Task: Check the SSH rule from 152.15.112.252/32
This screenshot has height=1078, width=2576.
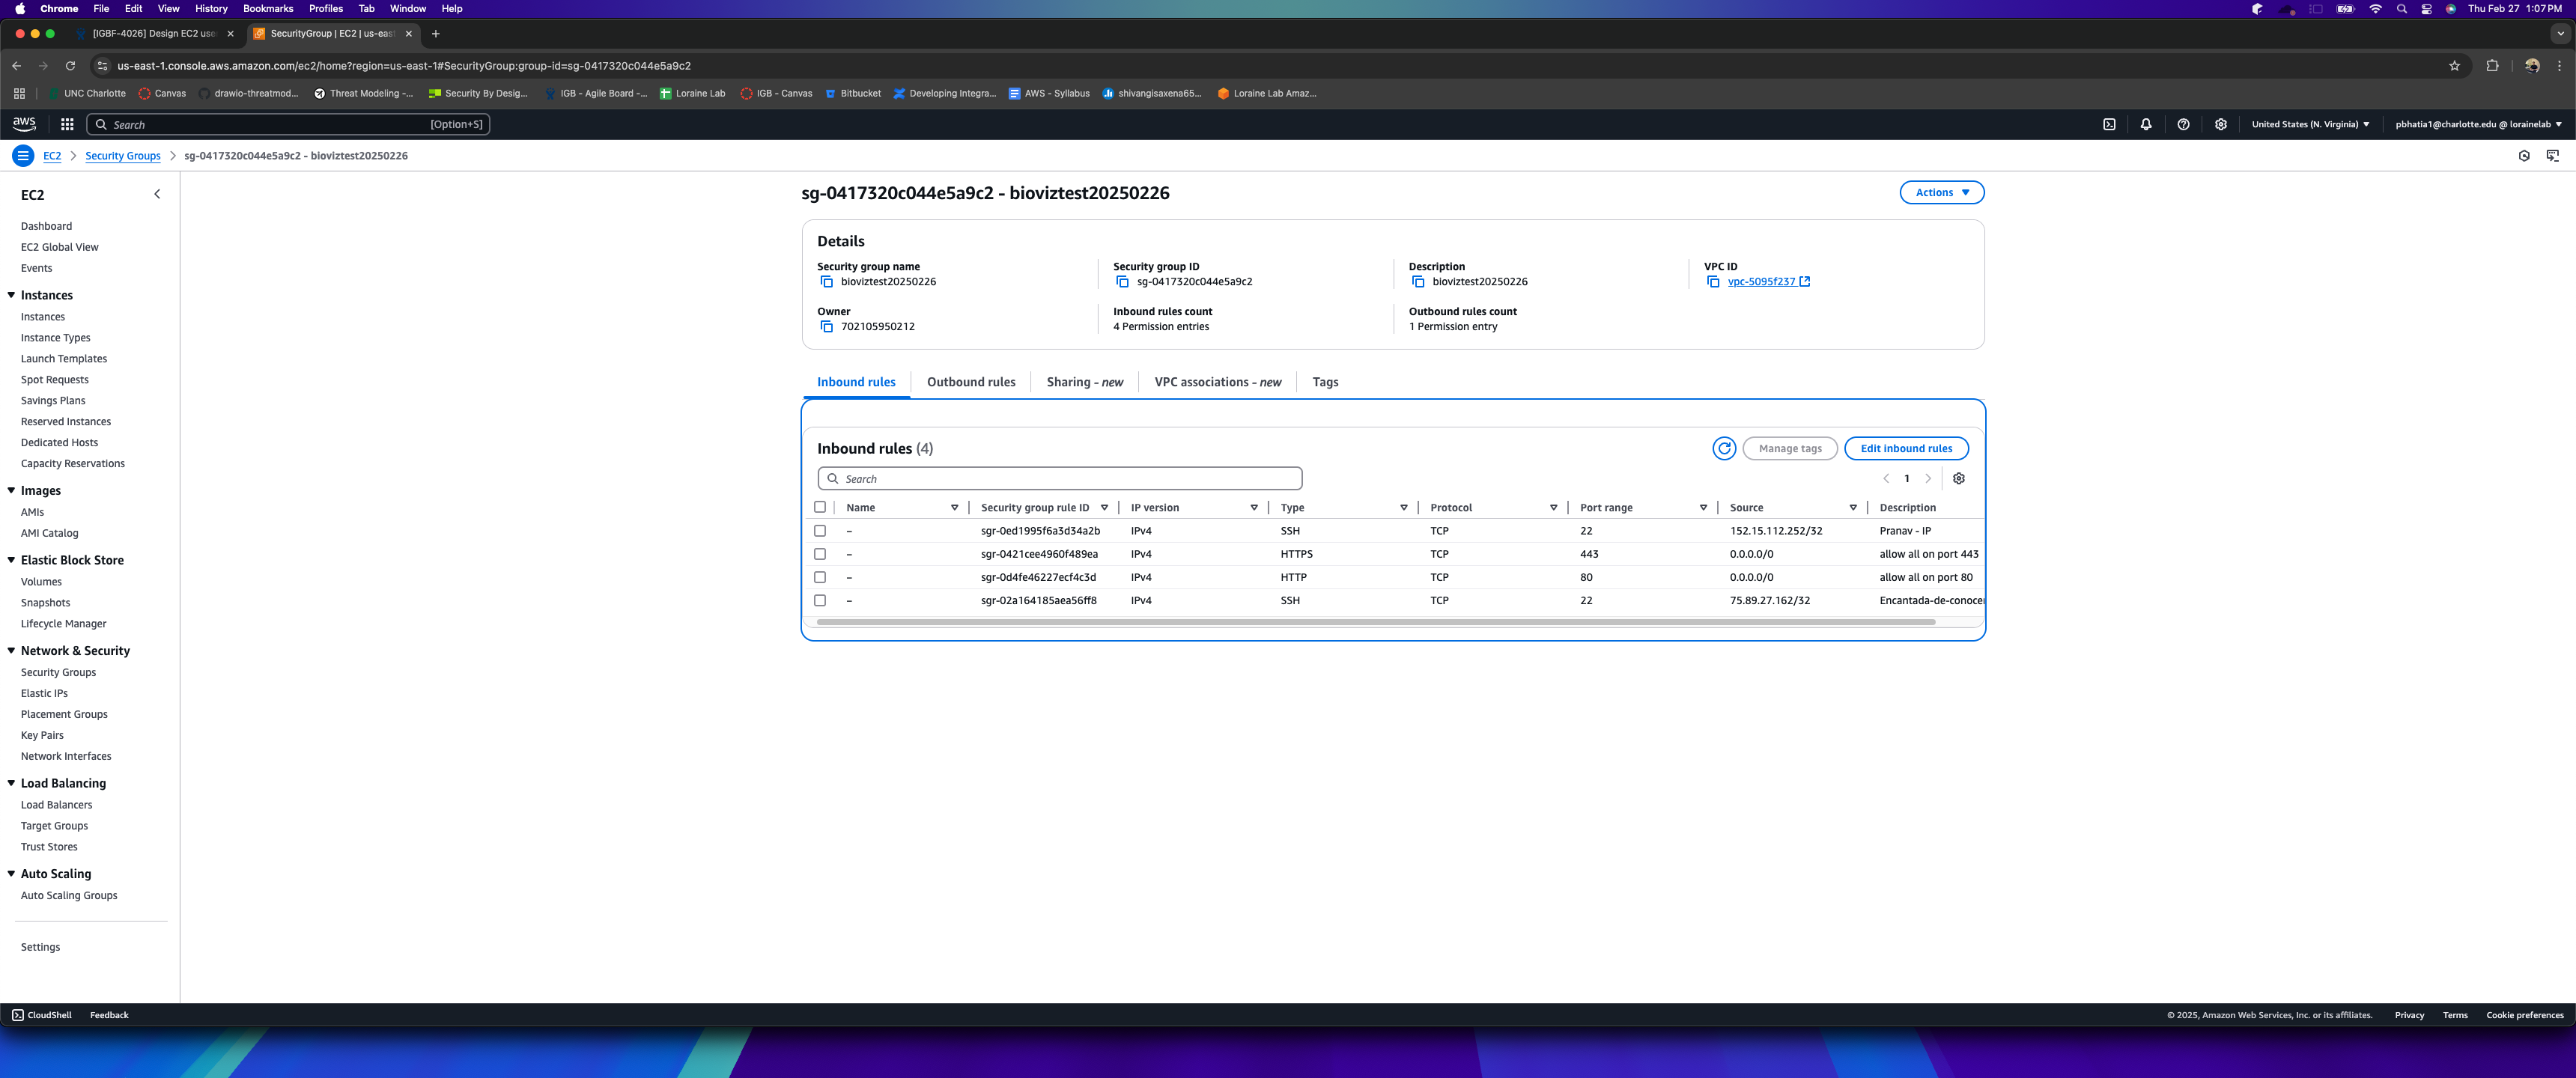Action: click(820, 531)
